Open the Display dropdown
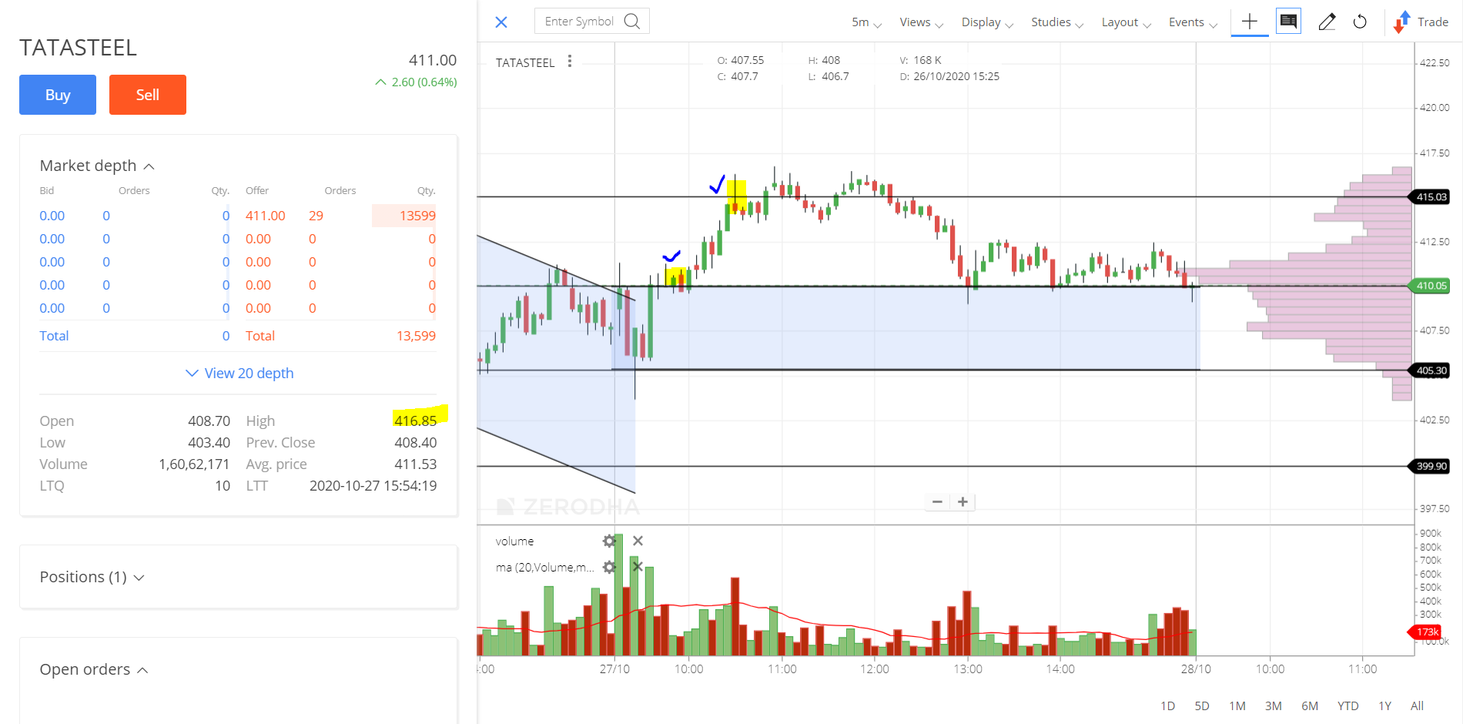 987,22
